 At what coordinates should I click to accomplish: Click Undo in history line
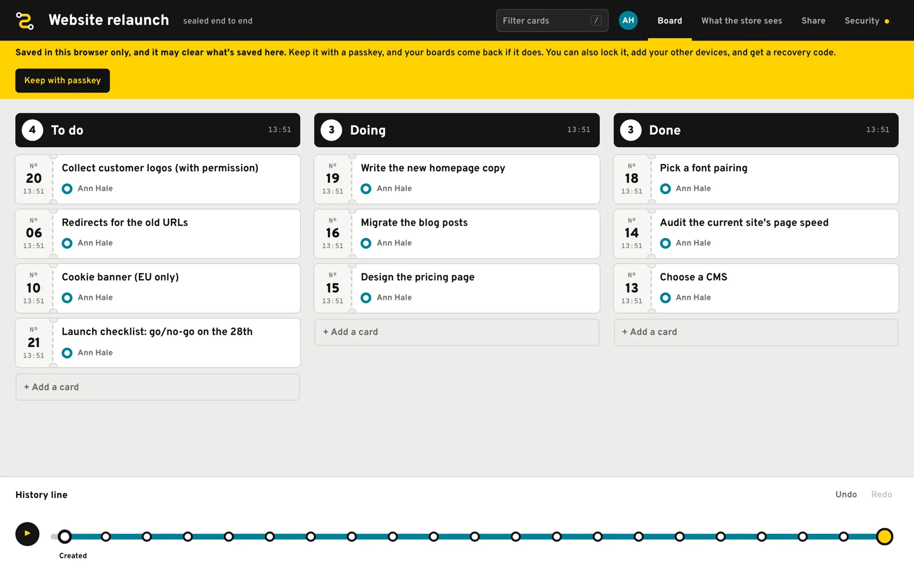(846, 494)
